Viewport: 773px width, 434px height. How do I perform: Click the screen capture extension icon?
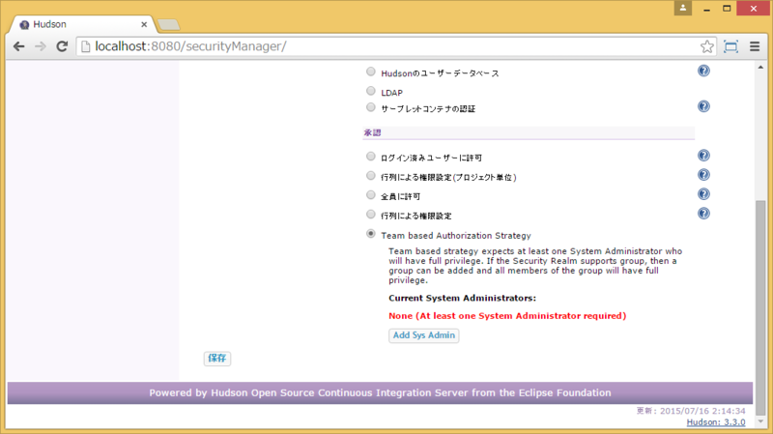click(x=730, y=46)
